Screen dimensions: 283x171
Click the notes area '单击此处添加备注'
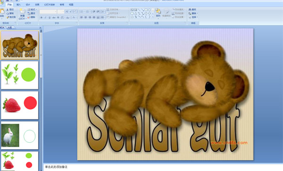tap(56, 167)
